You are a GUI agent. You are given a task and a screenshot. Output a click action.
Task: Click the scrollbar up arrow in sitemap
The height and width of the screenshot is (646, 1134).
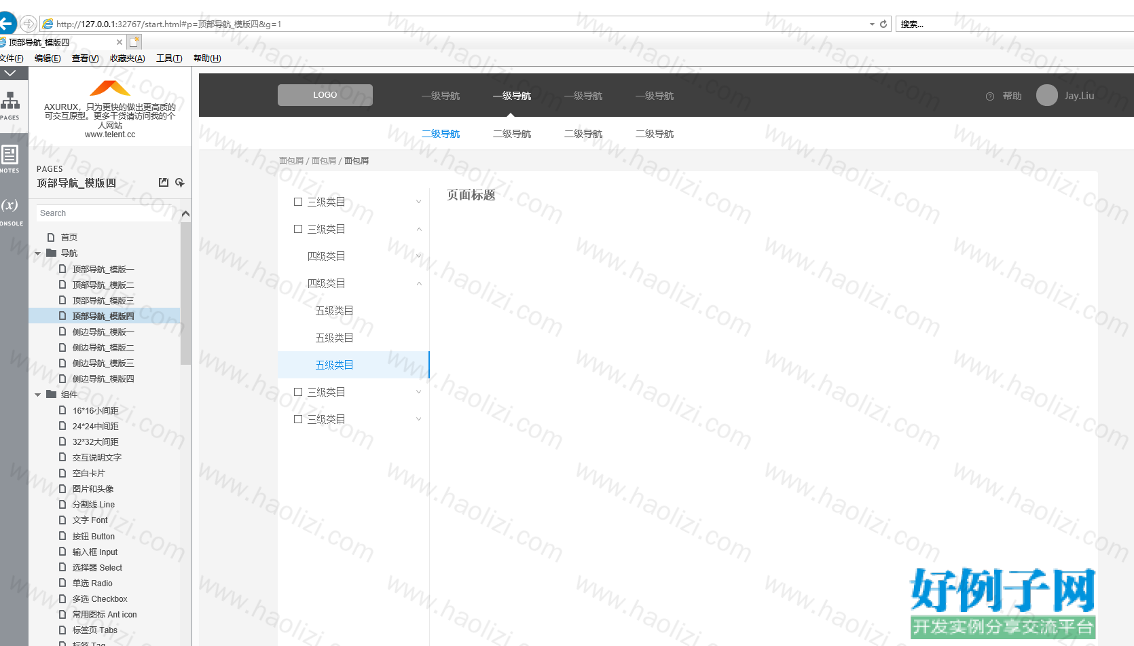(185, 213)
